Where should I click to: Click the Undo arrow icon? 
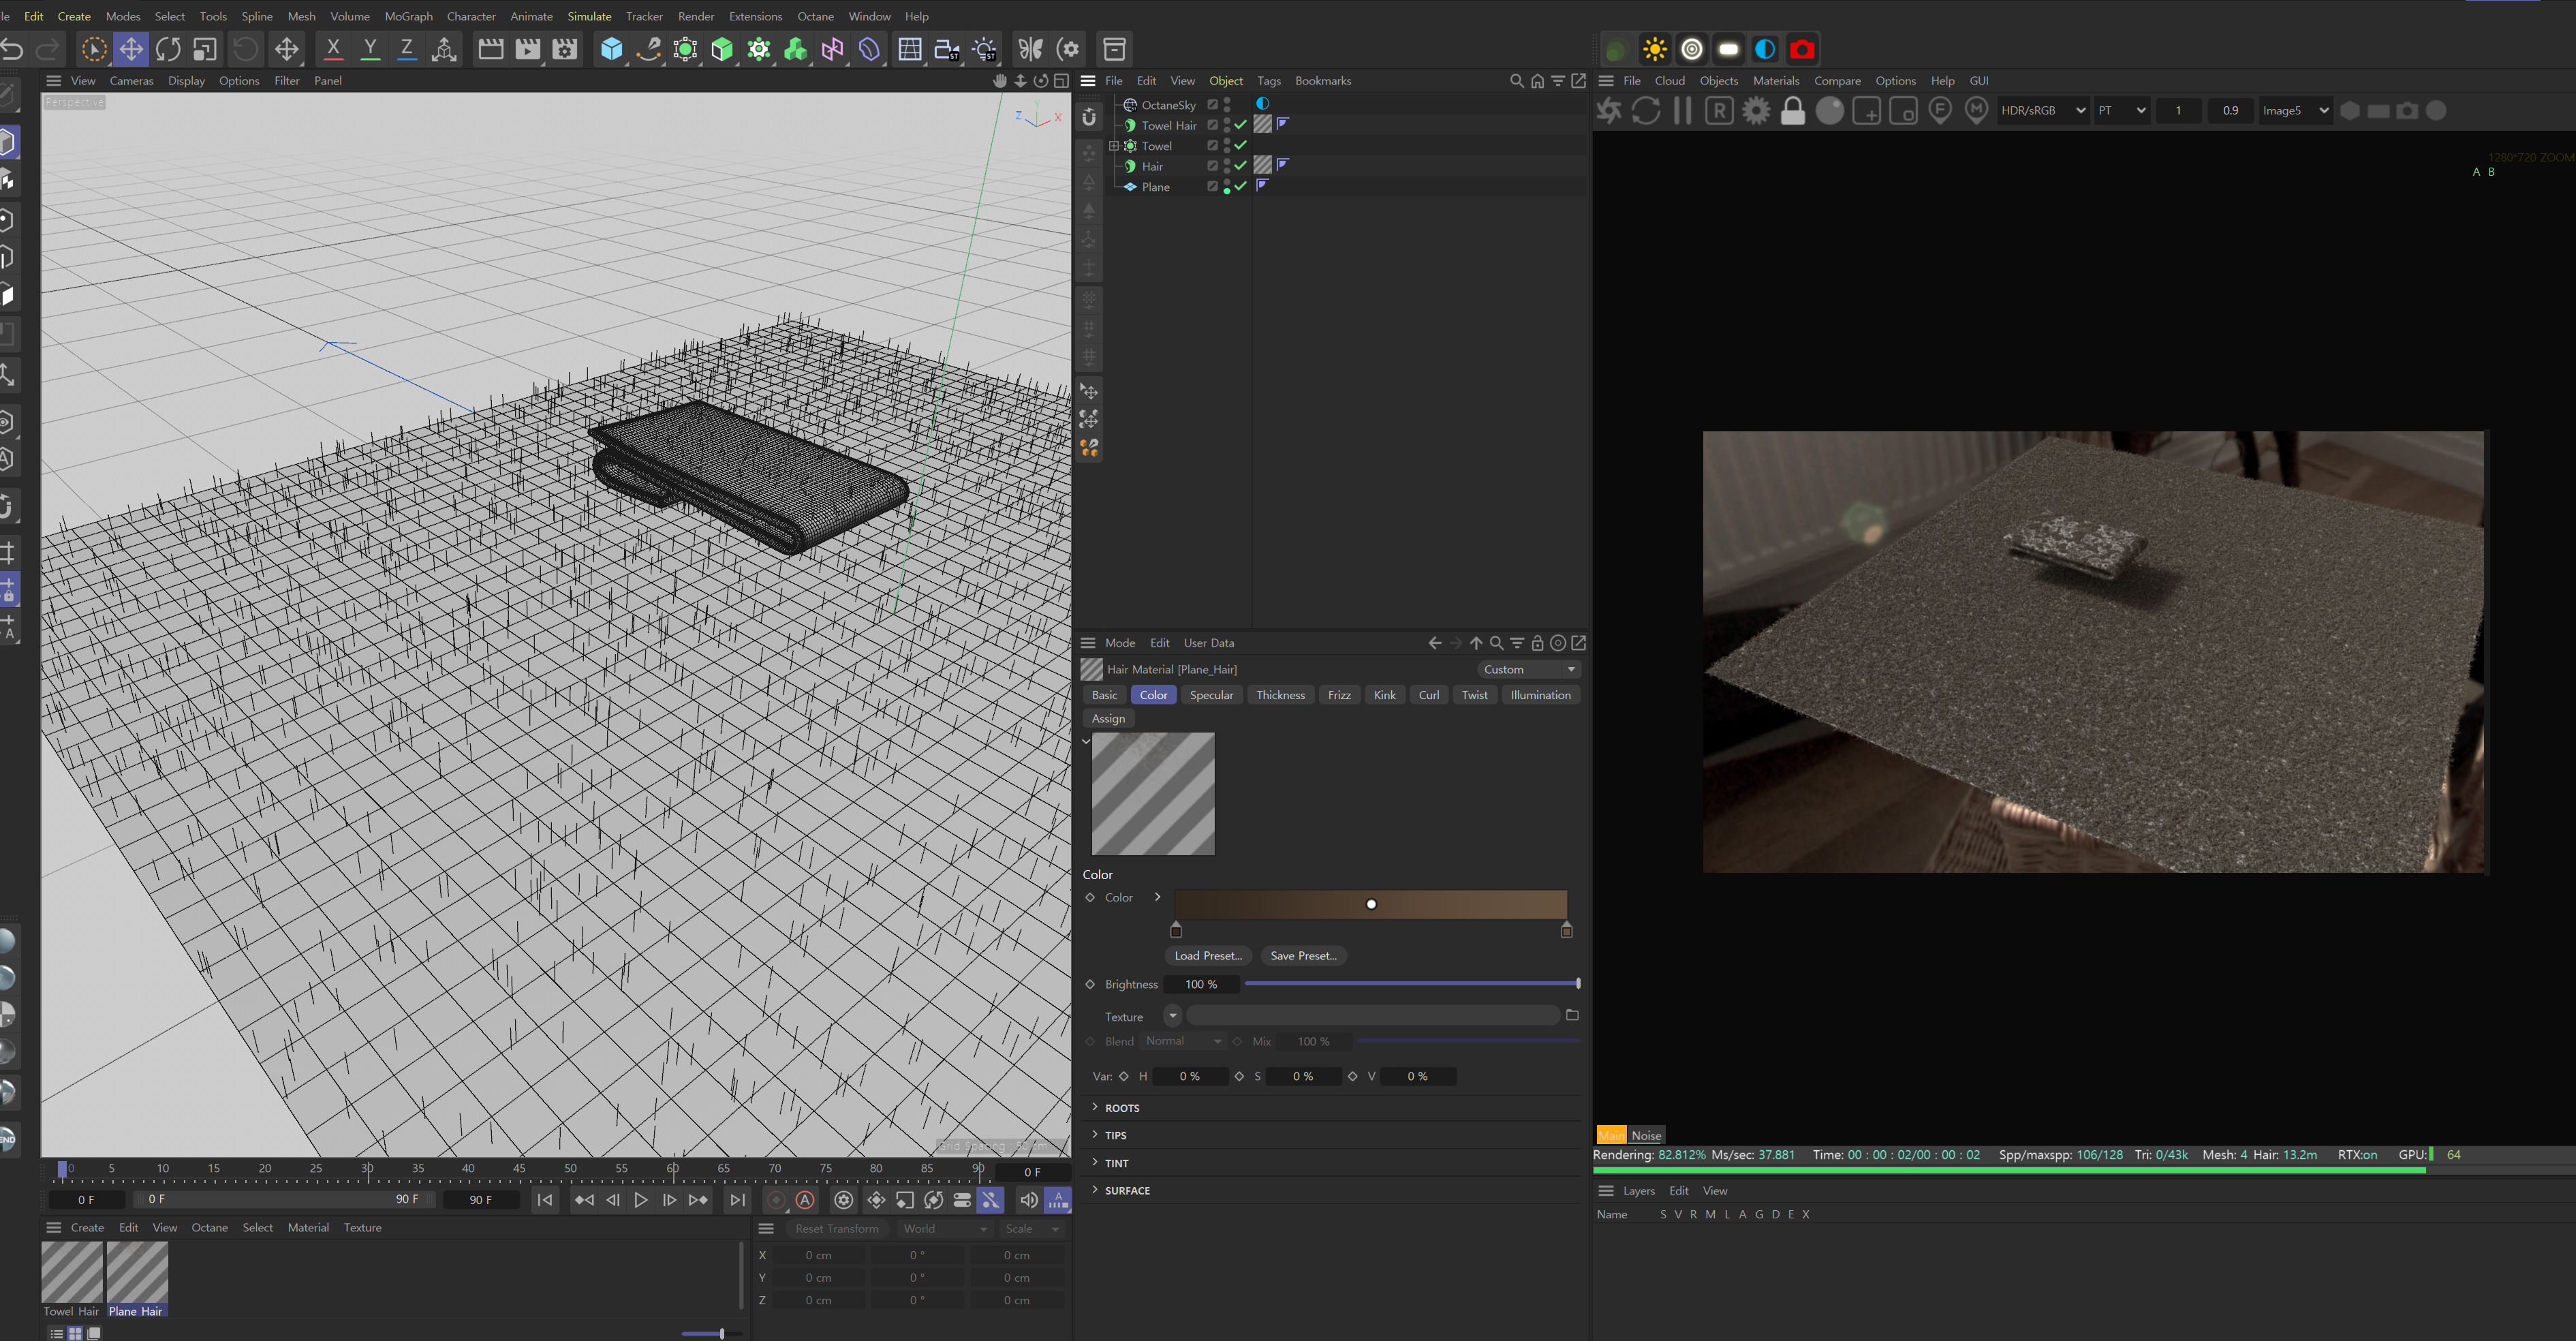12,49
